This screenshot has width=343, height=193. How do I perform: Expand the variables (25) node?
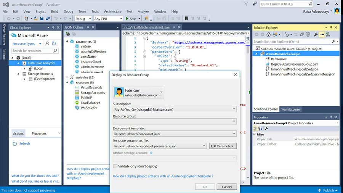pos(67,77)
